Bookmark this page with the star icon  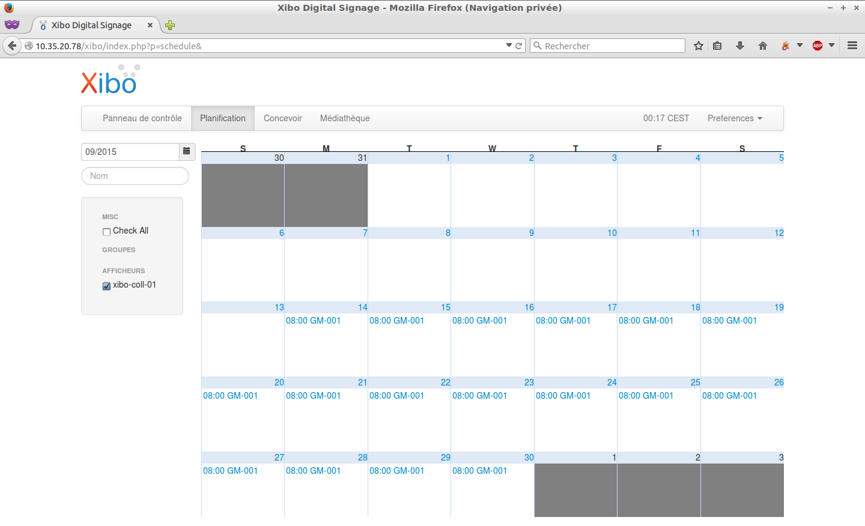tap(698, 46)
